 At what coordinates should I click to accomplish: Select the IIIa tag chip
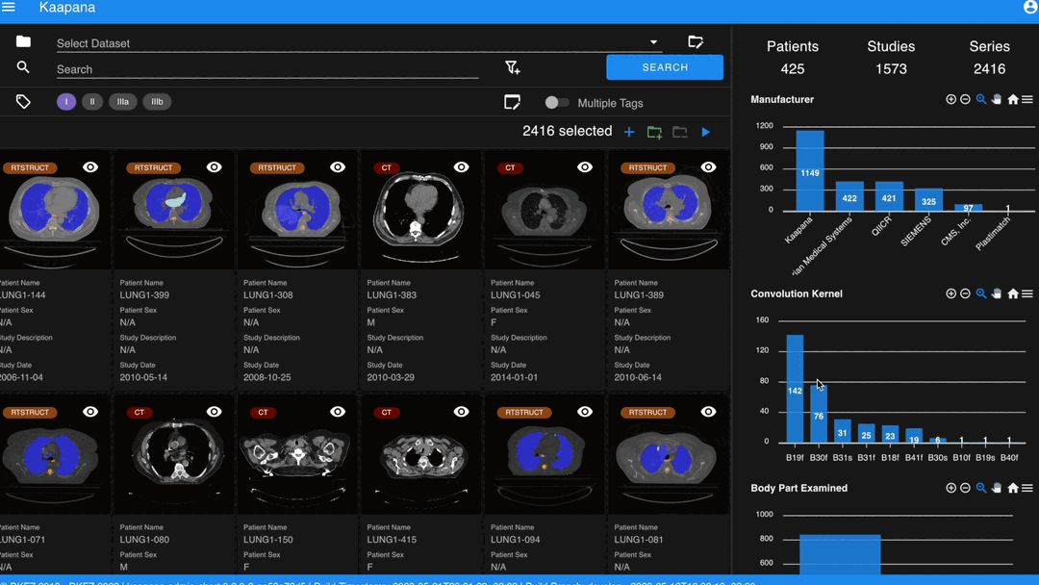(x=122, y=101)
